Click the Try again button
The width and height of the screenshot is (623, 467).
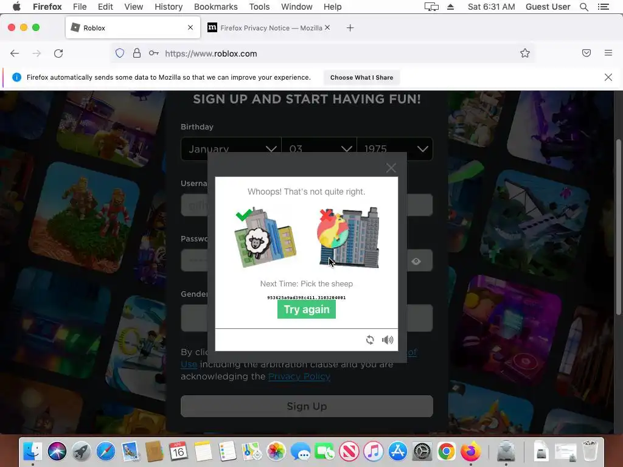307,310
